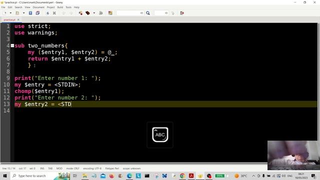Screen dimensions: 320x180
Task: Expand the Build options dropdown arrow
Action: (x=94, y=13)
